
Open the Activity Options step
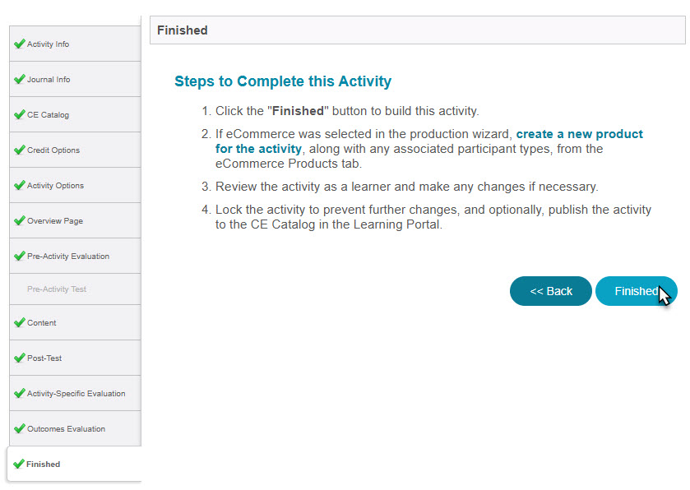click(x=75, y=185)
